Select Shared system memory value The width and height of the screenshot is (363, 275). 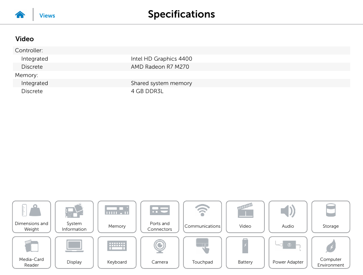161,83
